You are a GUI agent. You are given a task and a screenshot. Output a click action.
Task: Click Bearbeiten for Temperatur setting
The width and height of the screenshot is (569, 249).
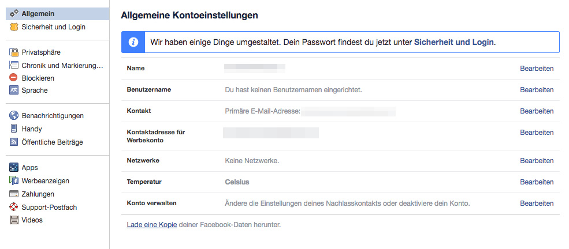pyautogui.click(x=537, y=182)
